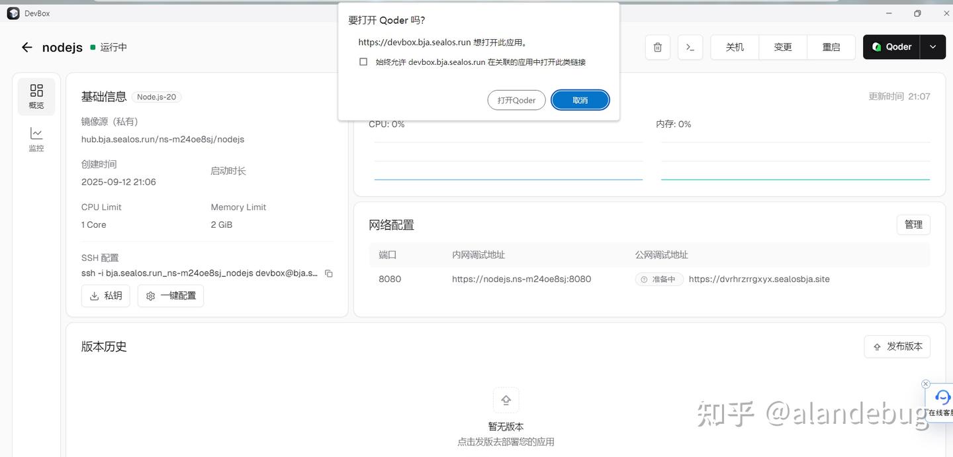The height and width of the screenshot is (457, 953).
Task: Click the back arrow beside nodejs title
Action: click(26, 47)
